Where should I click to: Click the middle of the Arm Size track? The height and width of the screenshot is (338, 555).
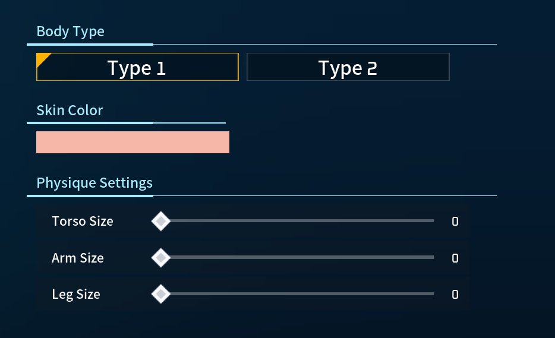[x=297, y=257]
